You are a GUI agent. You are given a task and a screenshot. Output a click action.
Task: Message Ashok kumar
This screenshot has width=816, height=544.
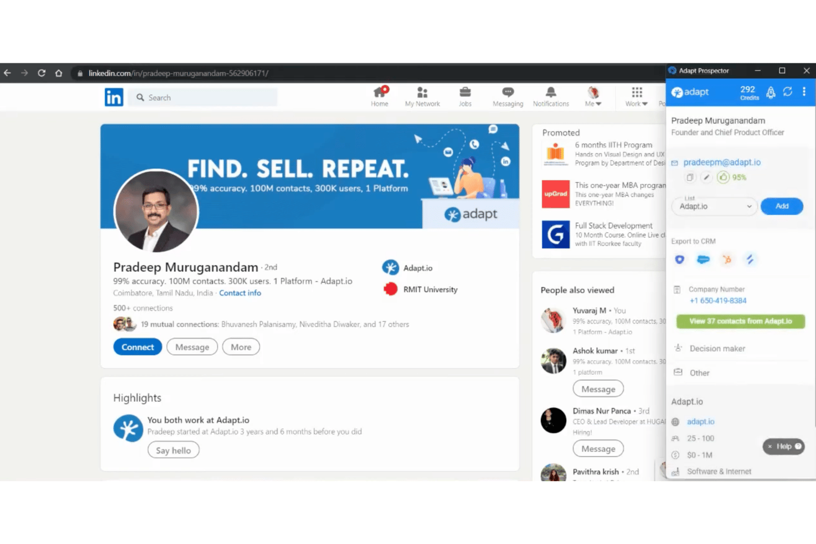(598, 389)
